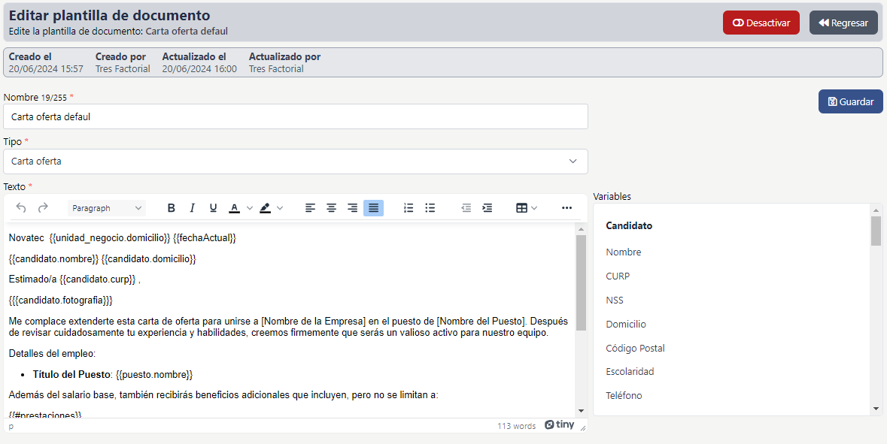Expand the Tipo select showing Carta oferta

296,162
